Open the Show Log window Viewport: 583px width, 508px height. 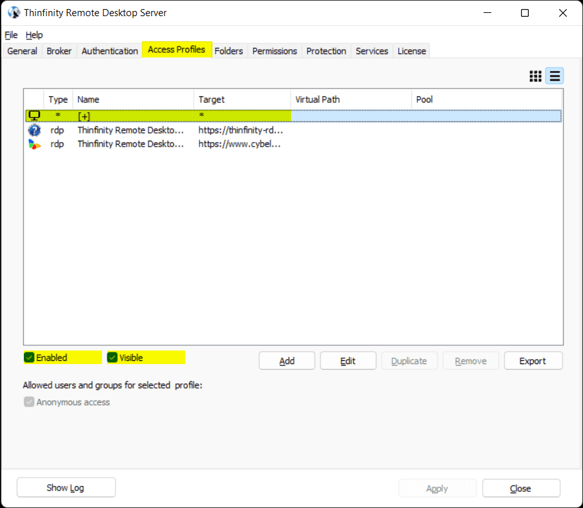pos(66,487)
